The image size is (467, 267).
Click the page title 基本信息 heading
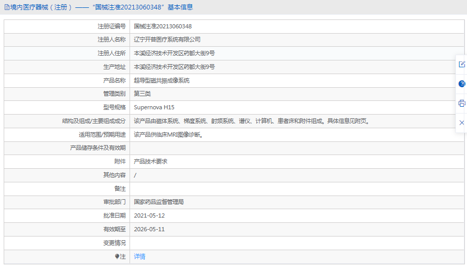pos(180,7)
